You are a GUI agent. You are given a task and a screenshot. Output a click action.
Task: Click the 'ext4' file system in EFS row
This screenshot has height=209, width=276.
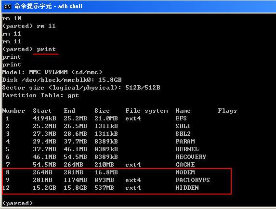(133, 118)
